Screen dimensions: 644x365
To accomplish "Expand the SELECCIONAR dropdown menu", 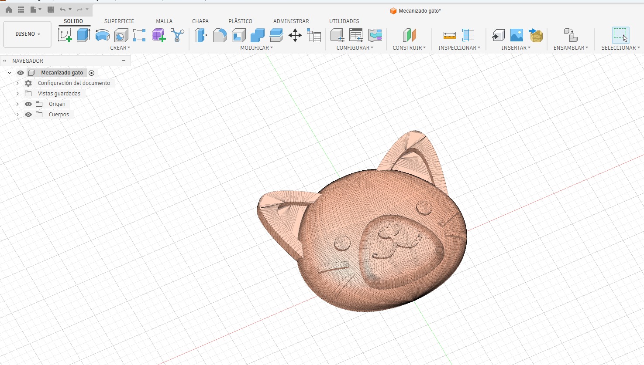I will 621,48.
